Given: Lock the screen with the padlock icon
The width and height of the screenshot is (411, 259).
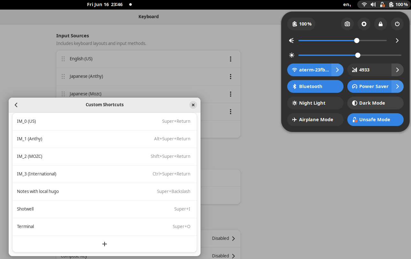Looking at the screenshot, I should tap(381, 24).
